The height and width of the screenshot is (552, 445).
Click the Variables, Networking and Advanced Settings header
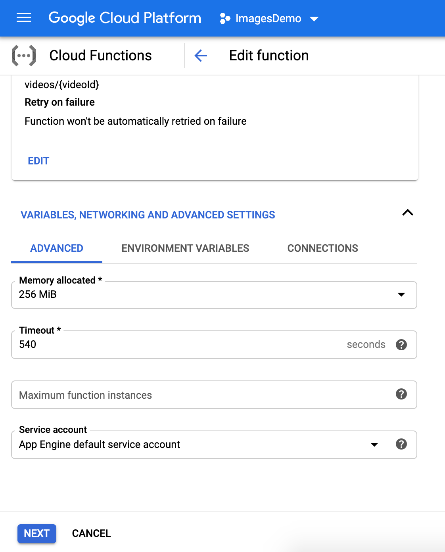pos(148,215)
